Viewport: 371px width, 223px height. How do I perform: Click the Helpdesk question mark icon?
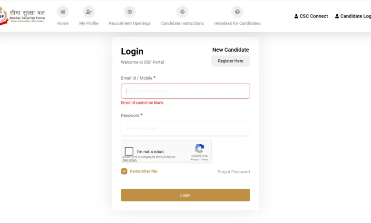tap(237, 12)
